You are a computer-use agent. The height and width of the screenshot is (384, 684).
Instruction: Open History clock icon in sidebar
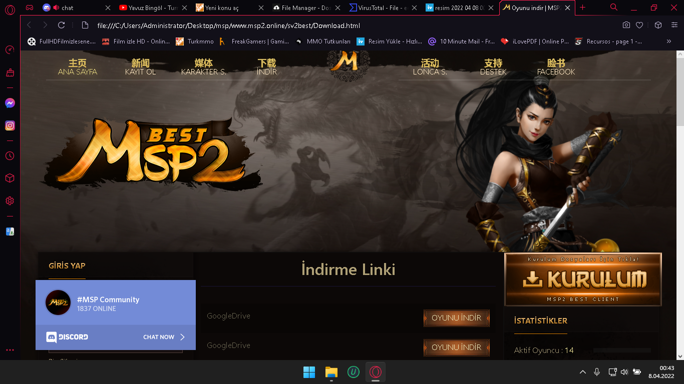point(10,156)
